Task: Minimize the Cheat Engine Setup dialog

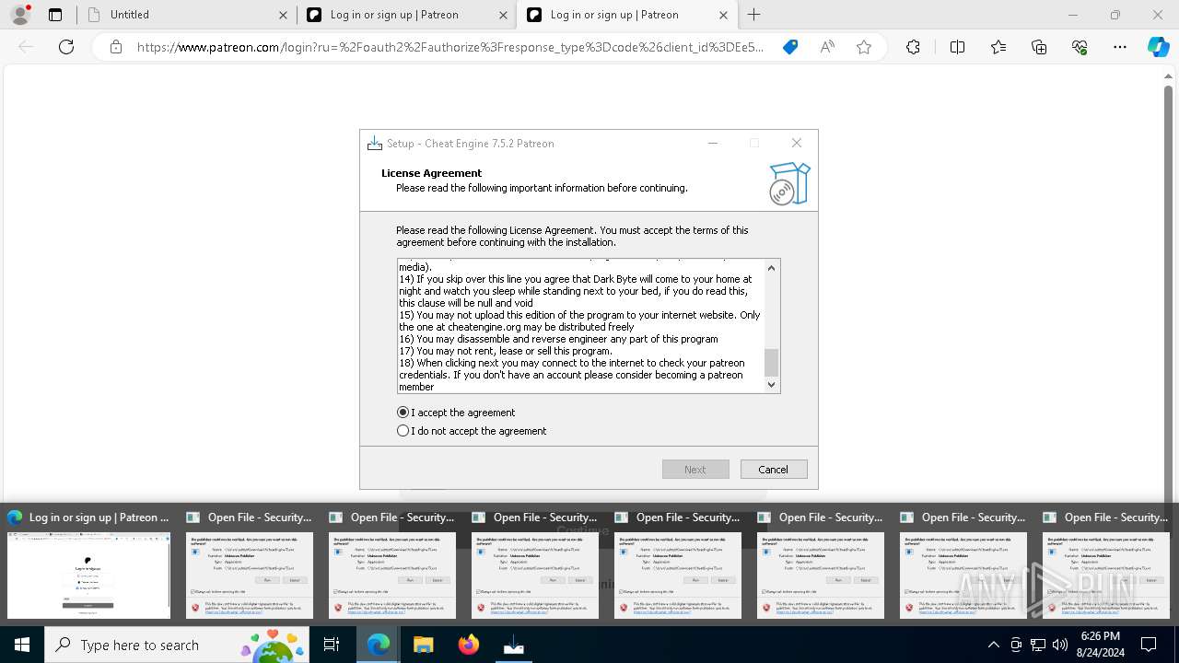Action: (713, 143)
